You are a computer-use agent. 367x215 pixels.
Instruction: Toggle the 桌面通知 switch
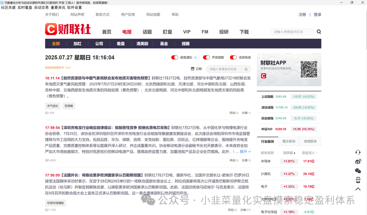175,57
